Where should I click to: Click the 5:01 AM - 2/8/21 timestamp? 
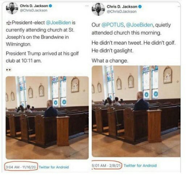pyautogui.click(x=106, y=165)
